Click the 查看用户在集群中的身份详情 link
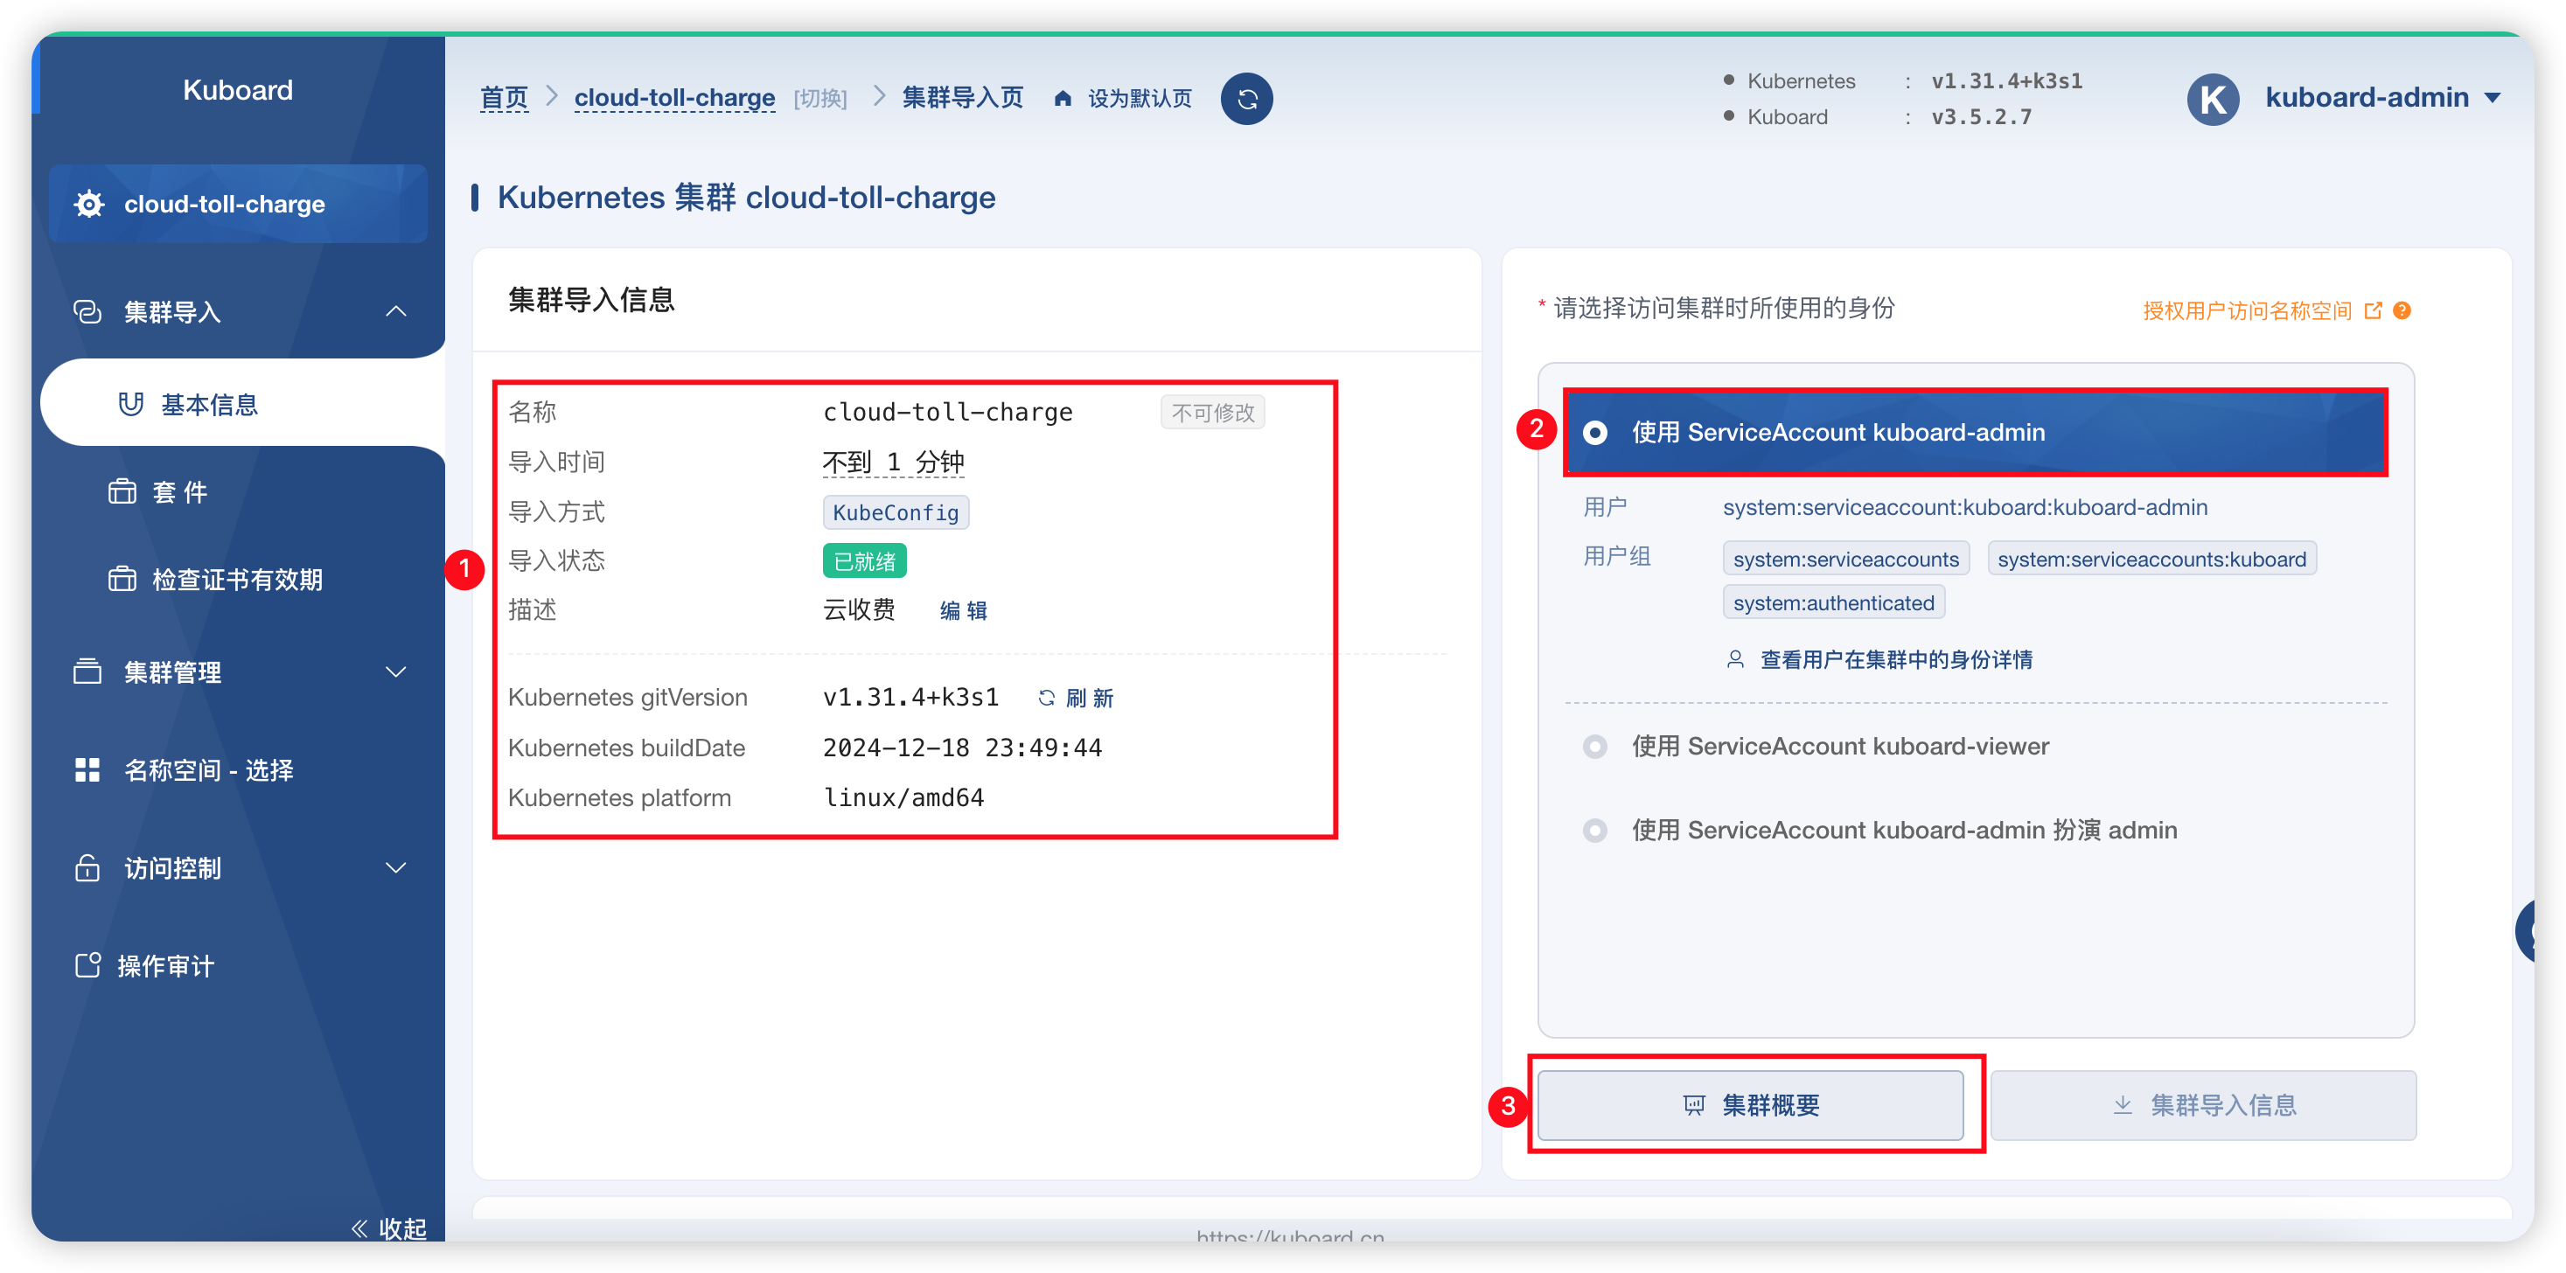Viewport: 2566px width, 1273px height. coord(1897,659)
